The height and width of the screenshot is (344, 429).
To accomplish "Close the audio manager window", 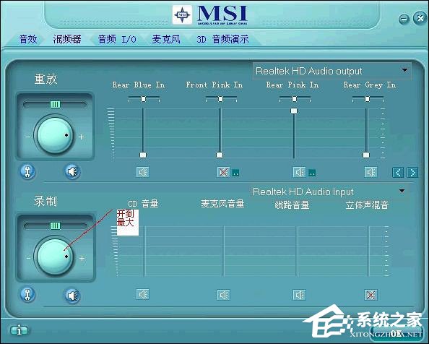I will tap(420, 18).
